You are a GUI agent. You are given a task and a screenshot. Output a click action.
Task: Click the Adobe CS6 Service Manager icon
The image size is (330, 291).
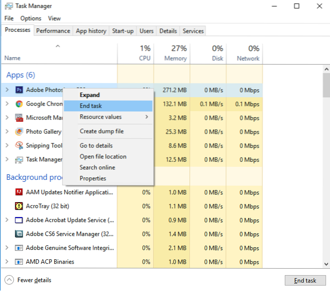[19, 234]
